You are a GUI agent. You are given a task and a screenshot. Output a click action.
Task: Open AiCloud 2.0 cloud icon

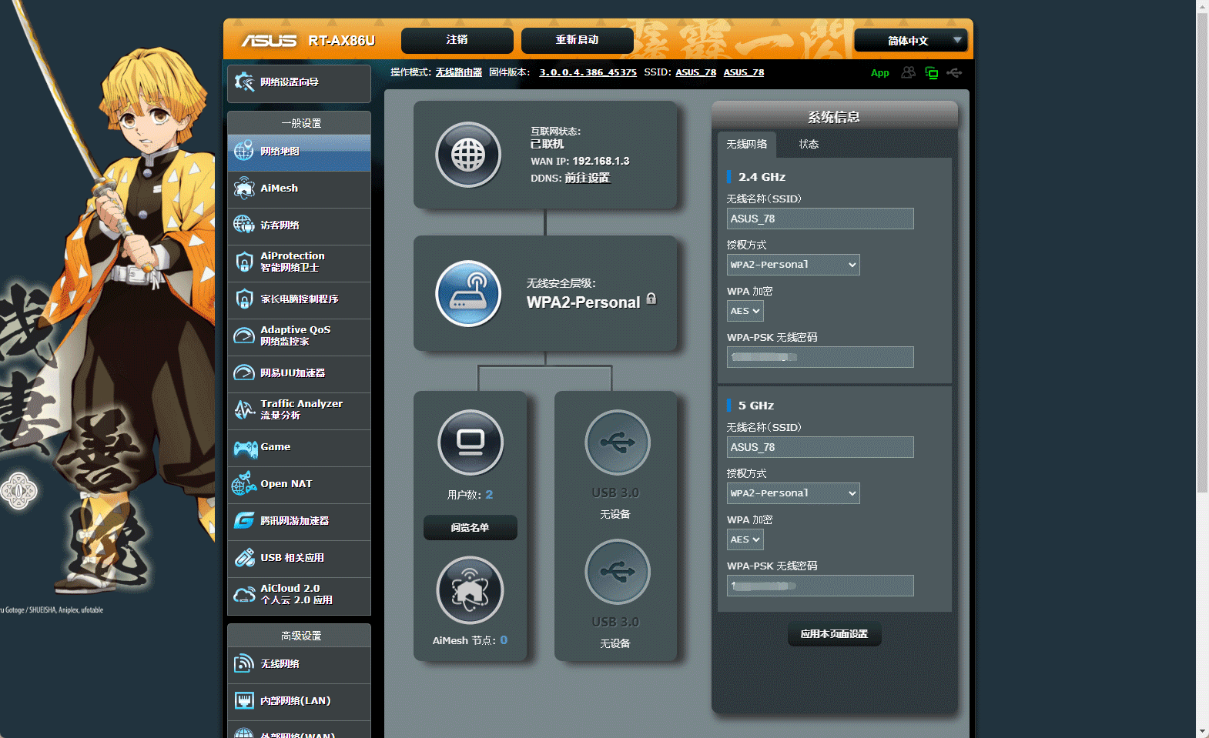(x=244, y=594)
